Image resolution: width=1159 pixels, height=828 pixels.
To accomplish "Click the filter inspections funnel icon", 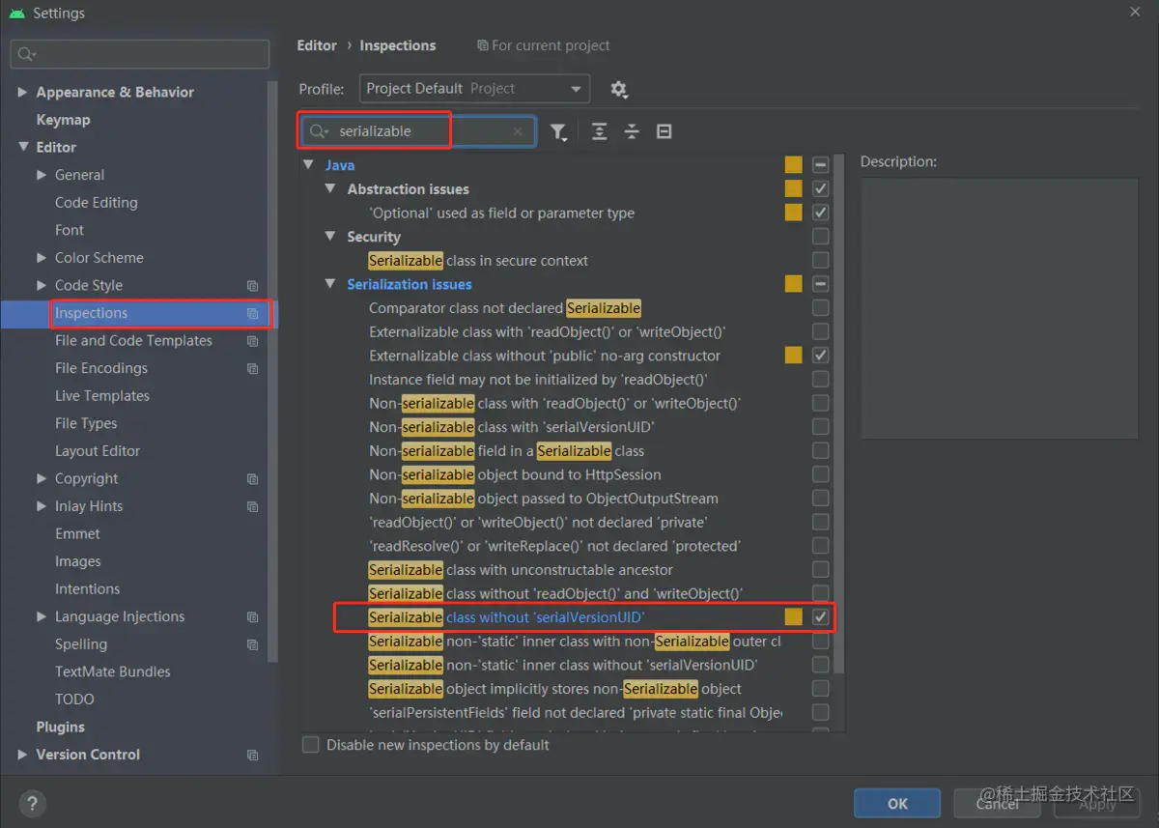I will [558, 132].
